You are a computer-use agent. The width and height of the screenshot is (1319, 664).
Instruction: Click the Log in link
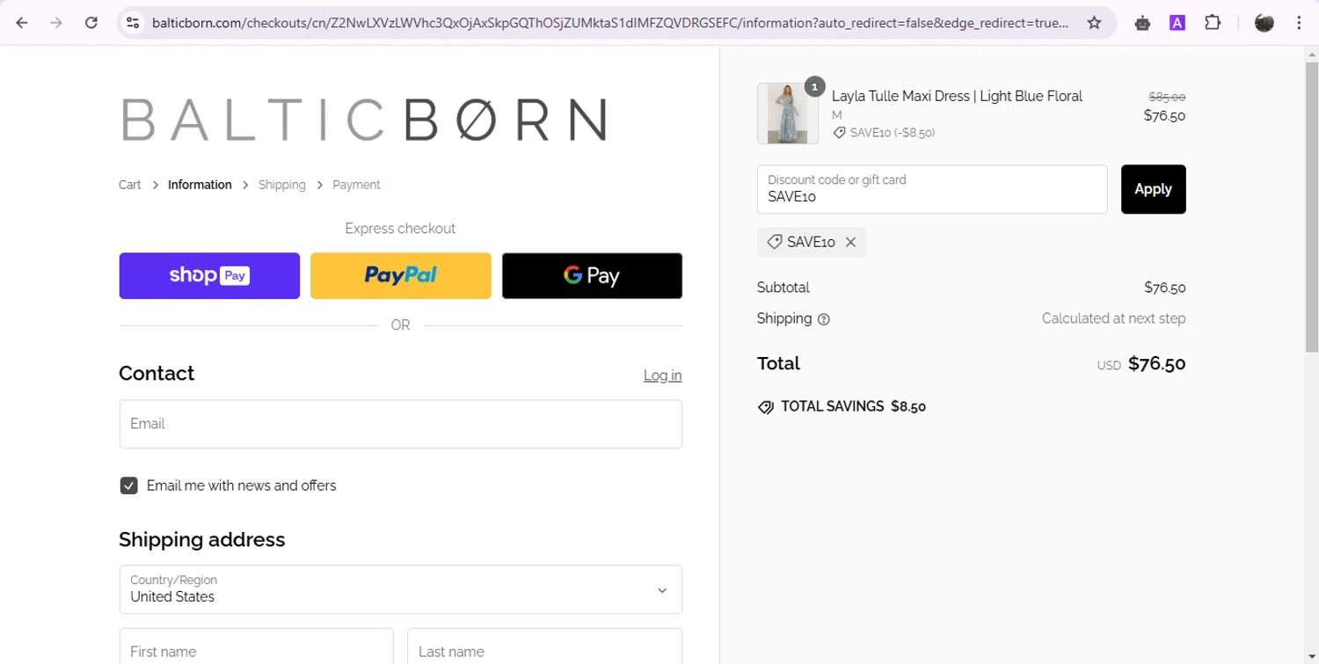pyautogui.click(x=662, y=376)
